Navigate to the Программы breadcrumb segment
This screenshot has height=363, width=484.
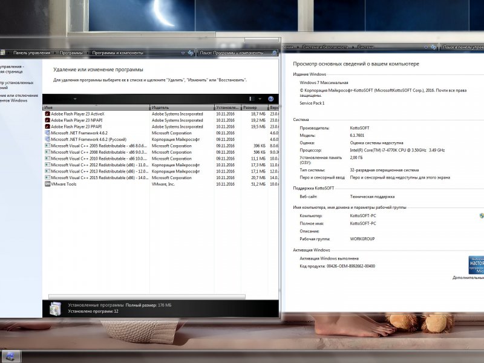71,53
